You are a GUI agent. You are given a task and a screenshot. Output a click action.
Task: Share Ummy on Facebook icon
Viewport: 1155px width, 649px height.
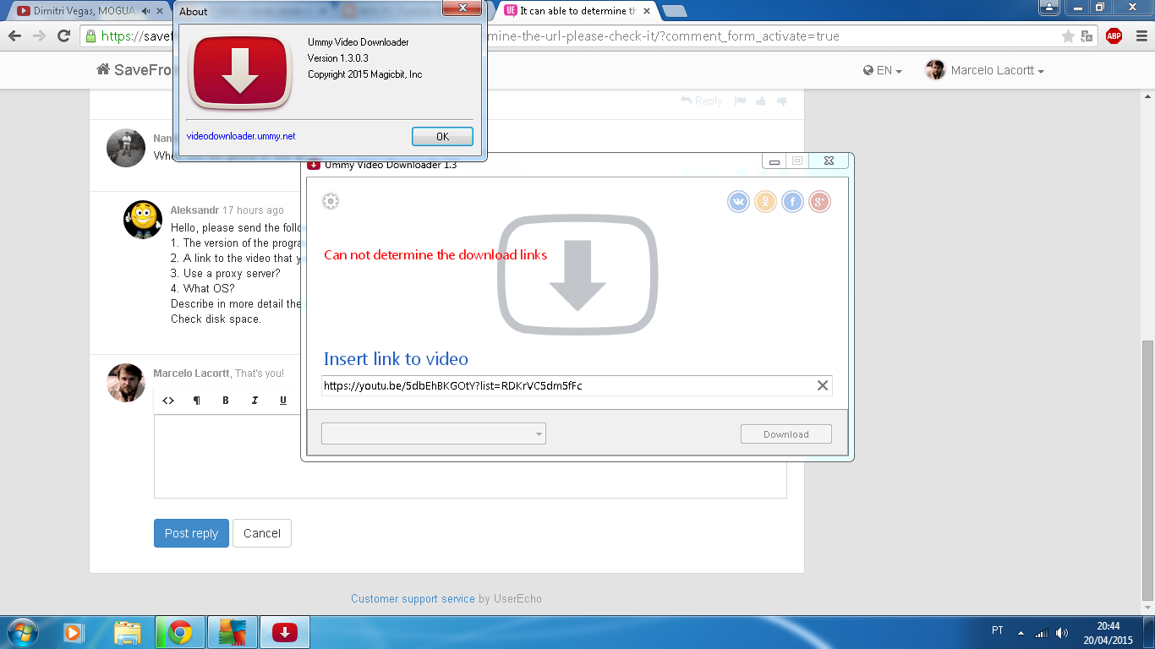click(792, 202)
